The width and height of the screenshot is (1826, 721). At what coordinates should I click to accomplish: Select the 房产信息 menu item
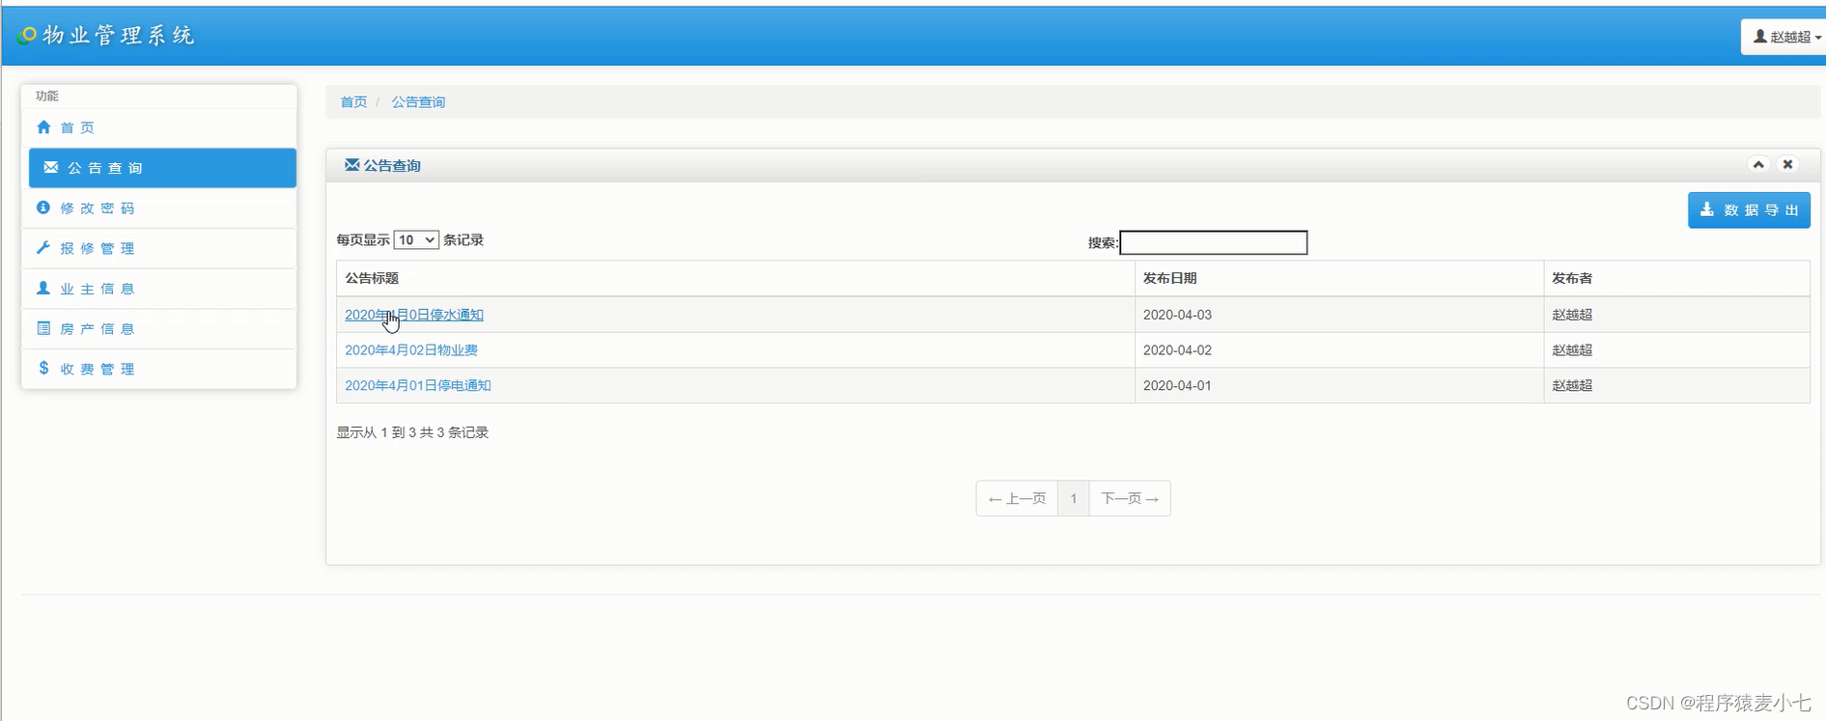click(158, 328)
